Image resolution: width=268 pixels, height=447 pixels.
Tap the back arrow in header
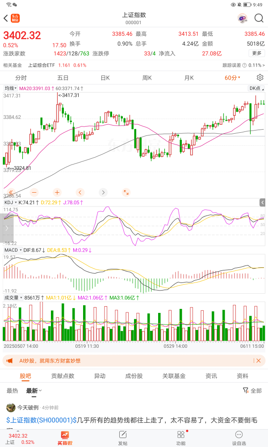point(6,18)
